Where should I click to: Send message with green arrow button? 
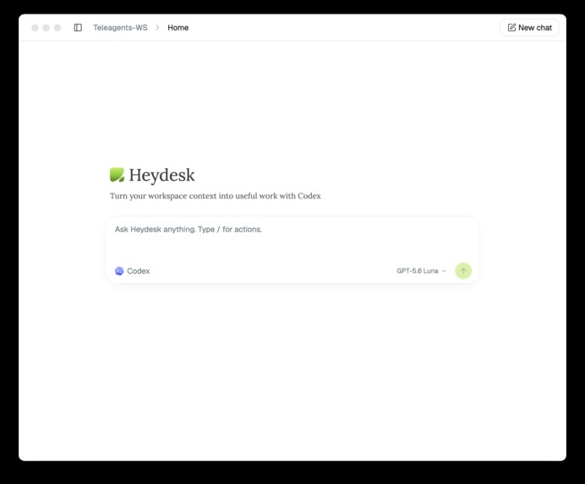[463, 271]
